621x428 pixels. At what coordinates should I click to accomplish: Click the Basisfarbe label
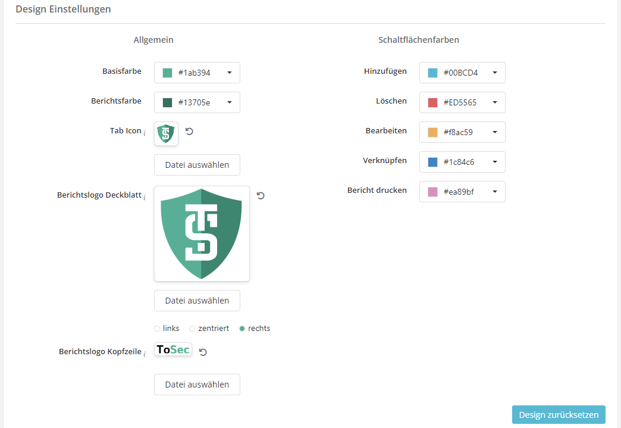[122, 71]
